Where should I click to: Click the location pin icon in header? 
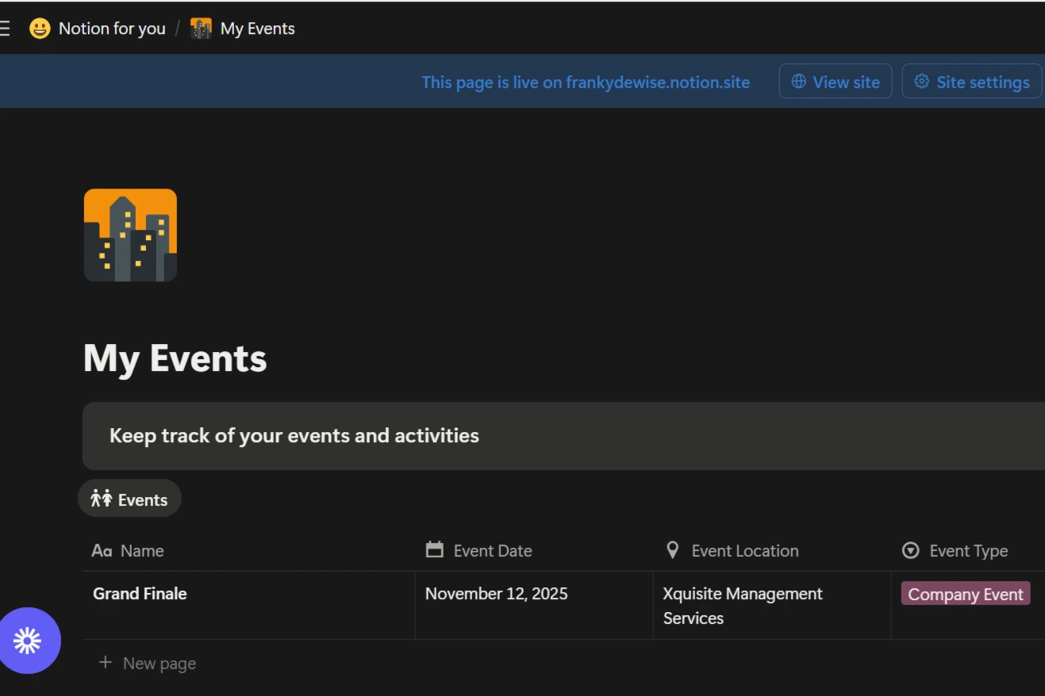tap(673, 550)
